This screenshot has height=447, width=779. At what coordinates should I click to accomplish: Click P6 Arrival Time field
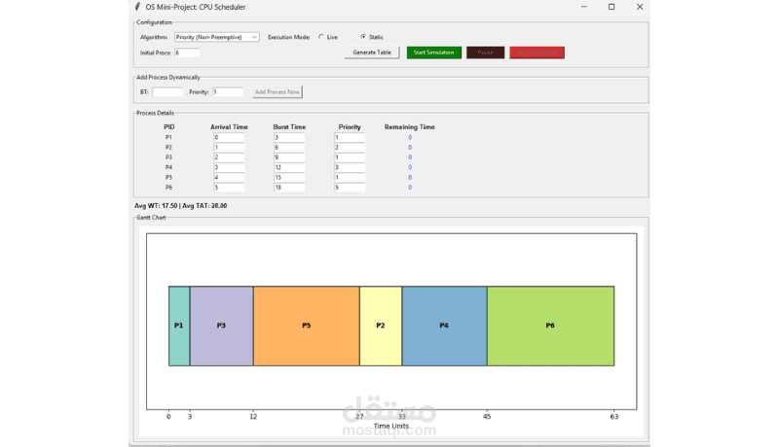pyautogui.click(x=229, y=188)
